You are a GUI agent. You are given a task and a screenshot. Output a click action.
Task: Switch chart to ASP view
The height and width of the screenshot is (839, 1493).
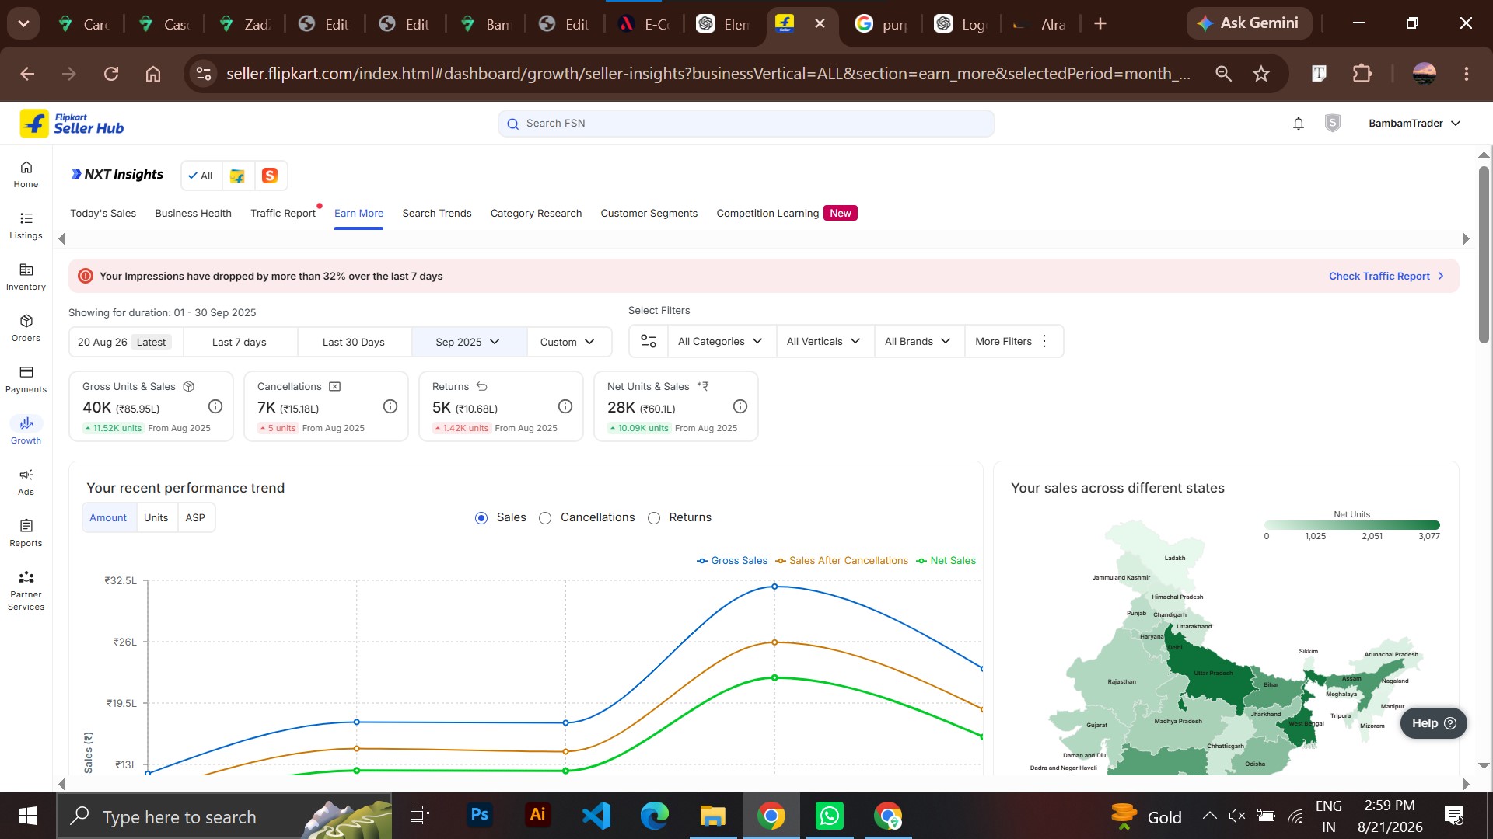point(195,517)
